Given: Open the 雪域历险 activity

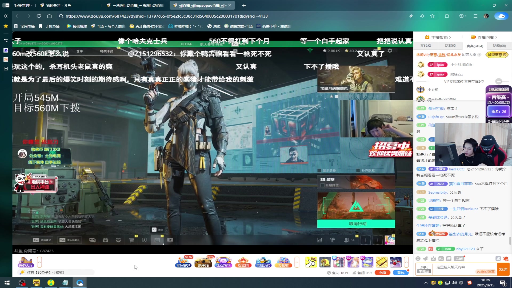Looking at the screenshot, I should point(263,262).
